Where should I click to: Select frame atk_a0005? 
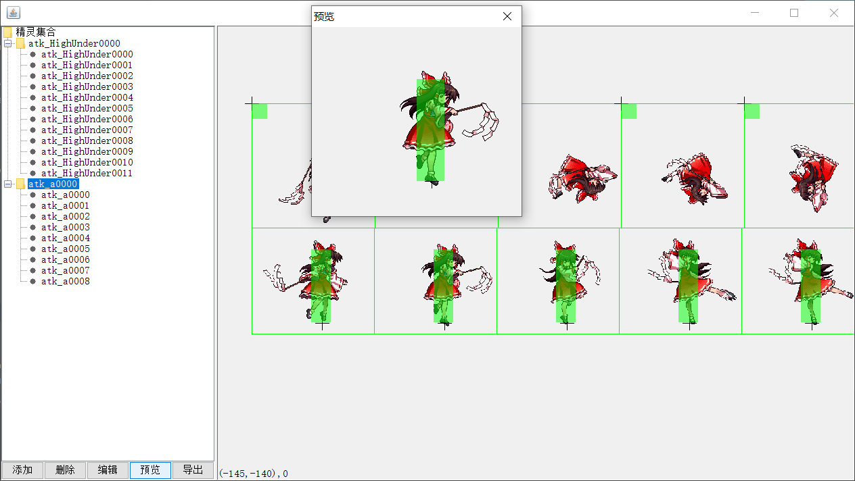coord(65,249)
